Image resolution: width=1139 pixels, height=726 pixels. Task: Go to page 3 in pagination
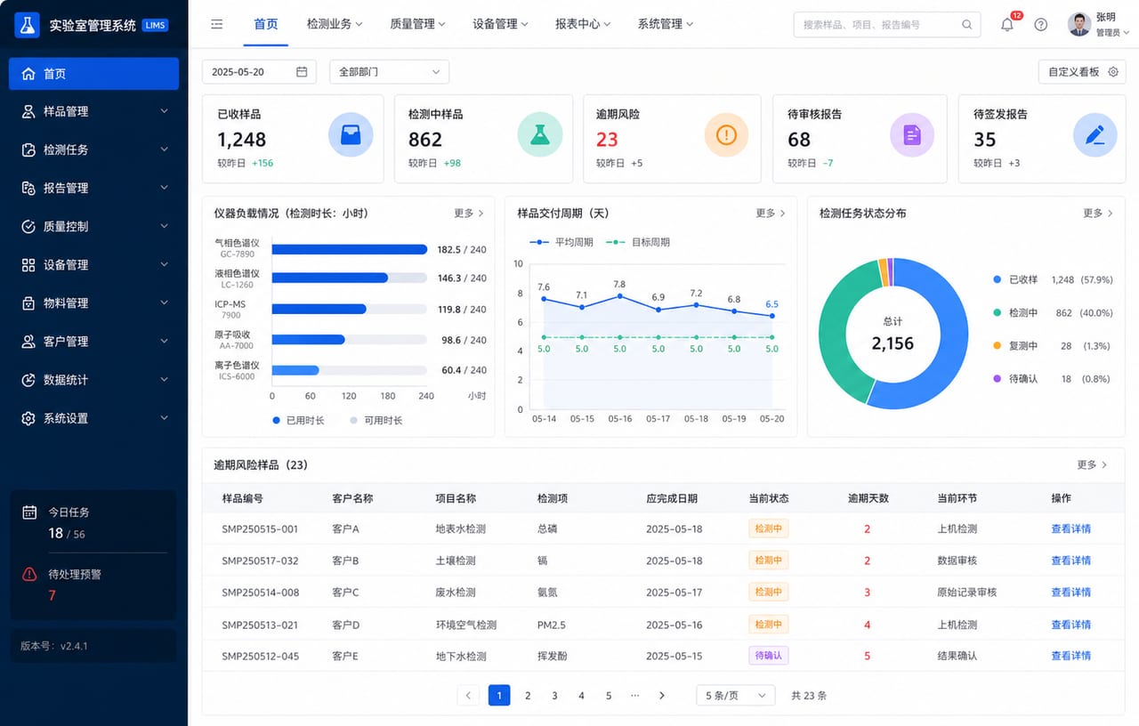coord(554,696)
